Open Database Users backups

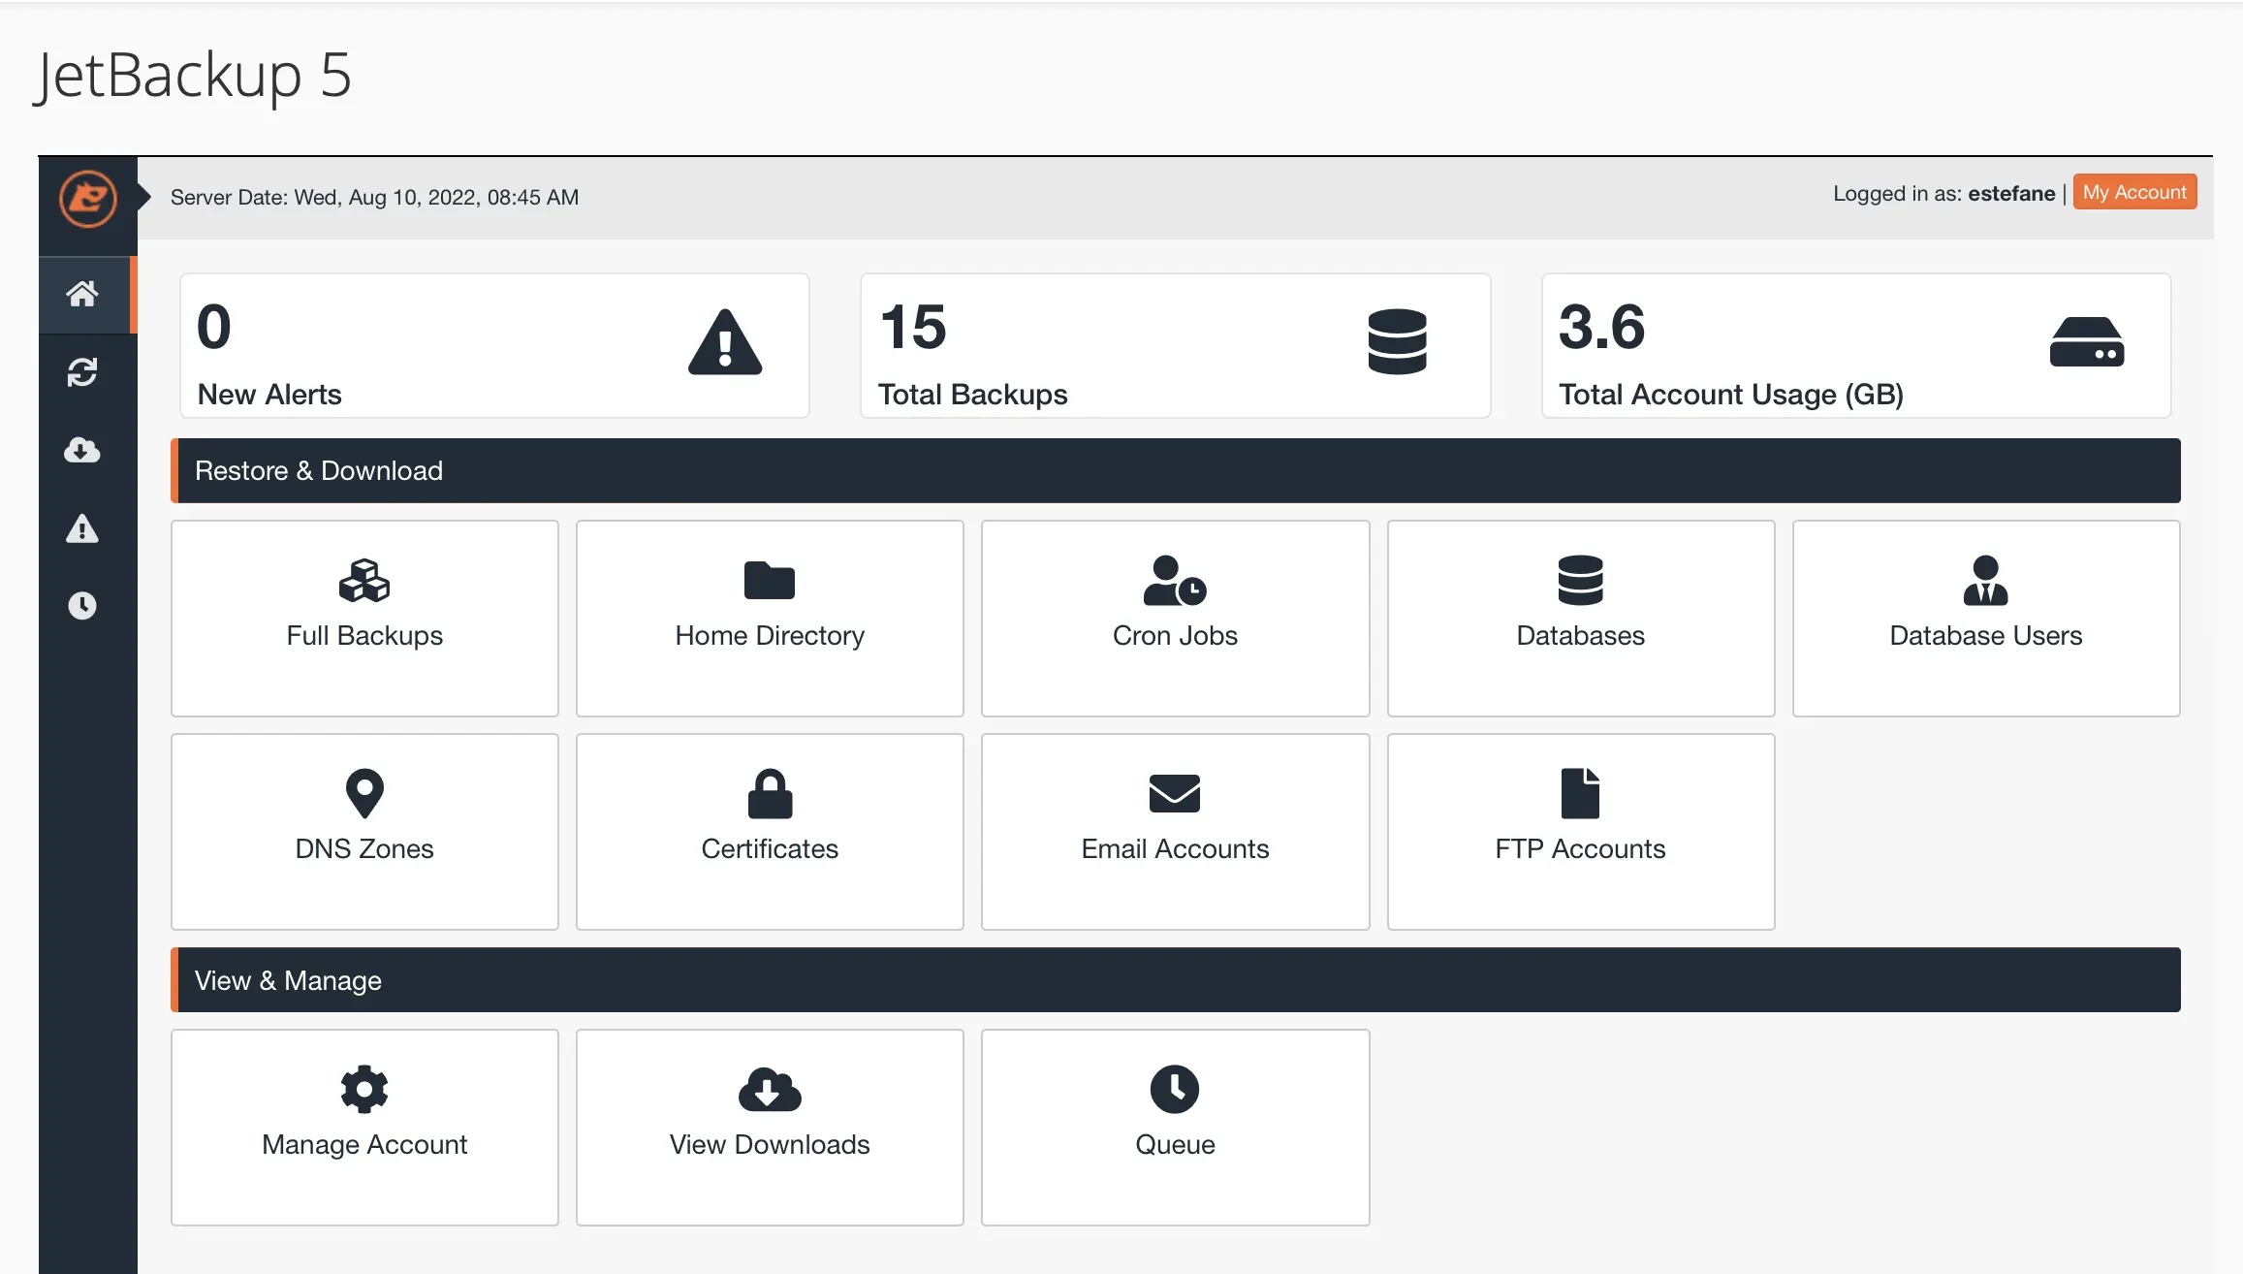pyautogui.click(x=1985, y=618)
